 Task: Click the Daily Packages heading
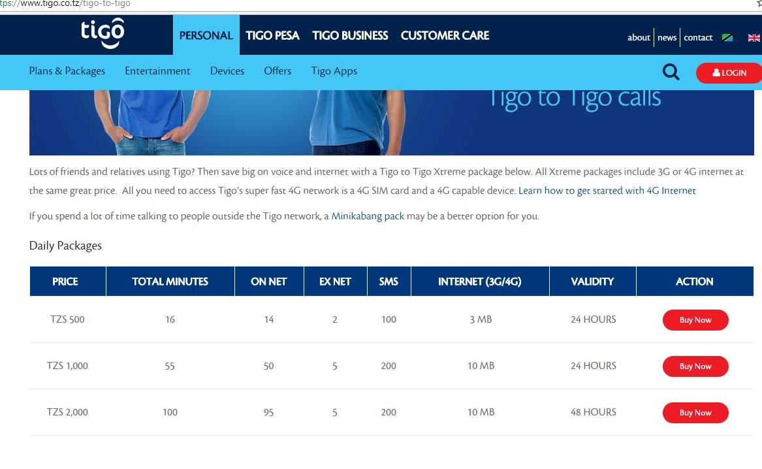pos(65,246)
